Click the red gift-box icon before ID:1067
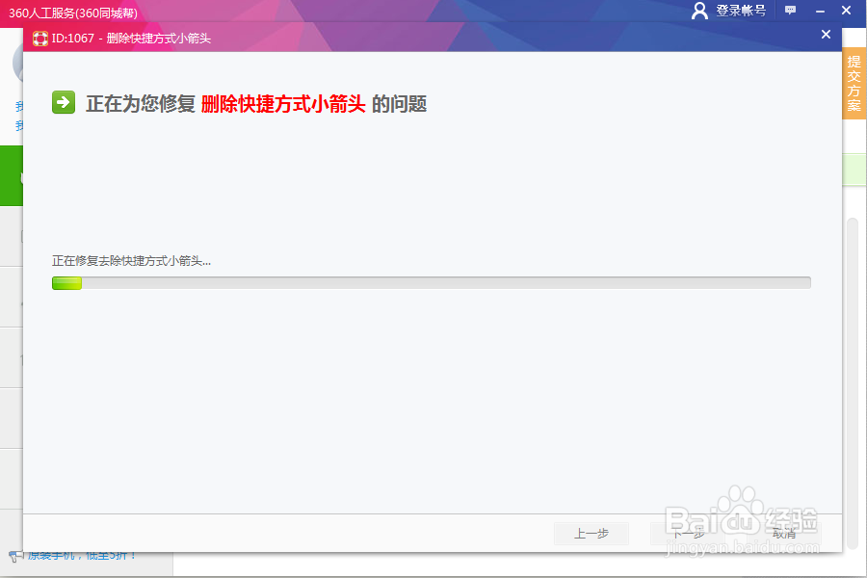The image size is (867, 578). (x=39, y=35)
